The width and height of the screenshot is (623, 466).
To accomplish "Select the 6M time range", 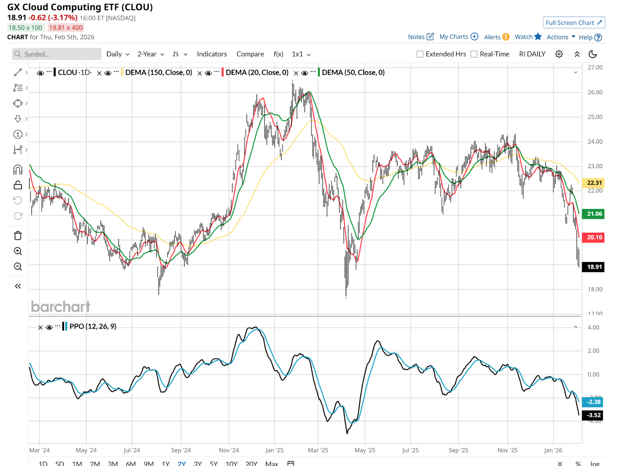I will point(131,463).
